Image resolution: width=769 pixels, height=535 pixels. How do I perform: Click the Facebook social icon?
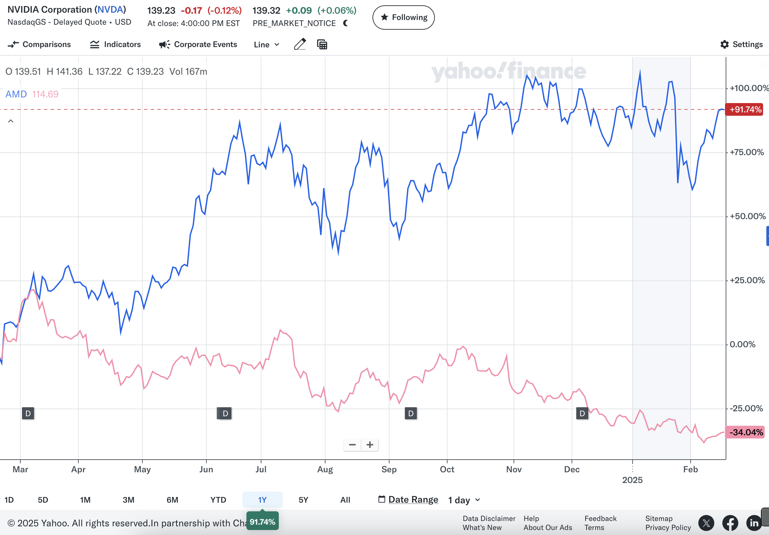(x=730, y=523)
